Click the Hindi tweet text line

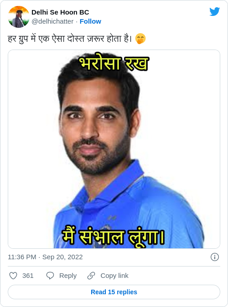(70, 39)
